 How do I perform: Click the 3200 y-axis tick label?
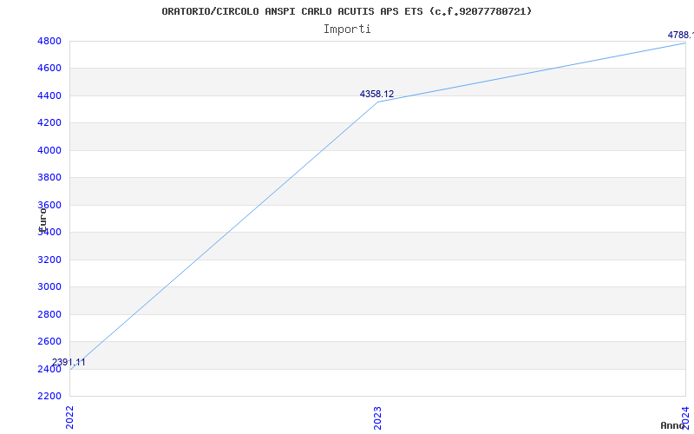[x=49, y=260]
